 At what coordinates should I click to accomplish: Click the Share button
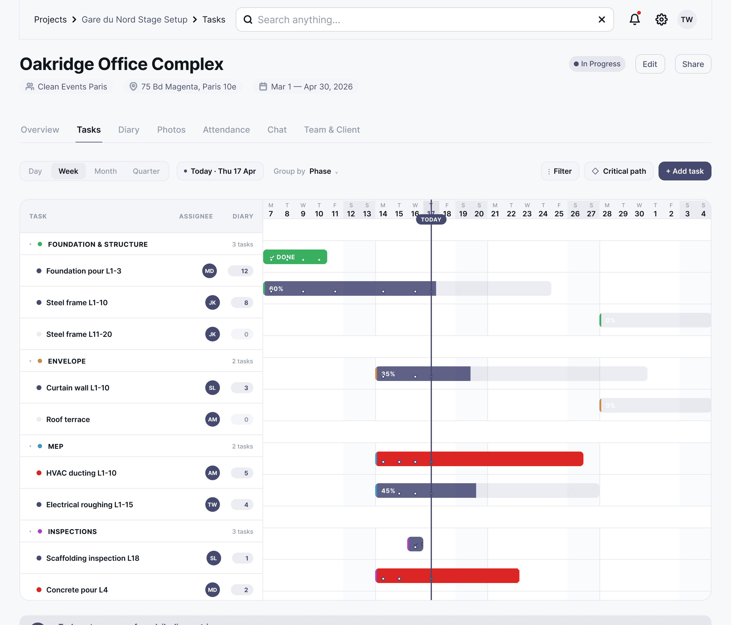tap(693, 64)
